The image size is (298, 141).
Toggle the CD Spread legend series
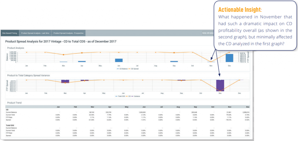pyautogui.click(x=134, y=69)
